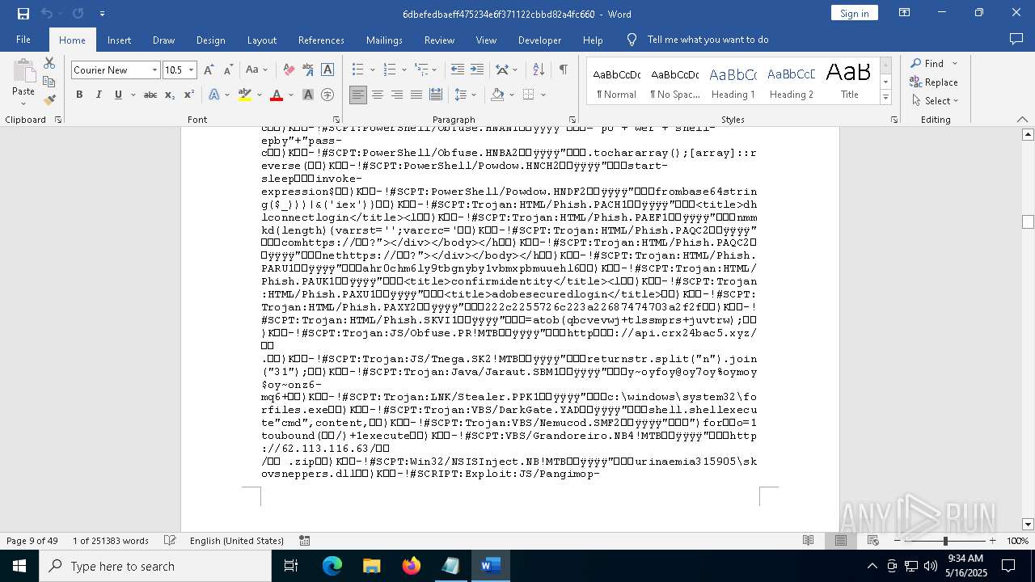Switch to the Review tab
Screen dimensions: 1035x582
[439, 40]
